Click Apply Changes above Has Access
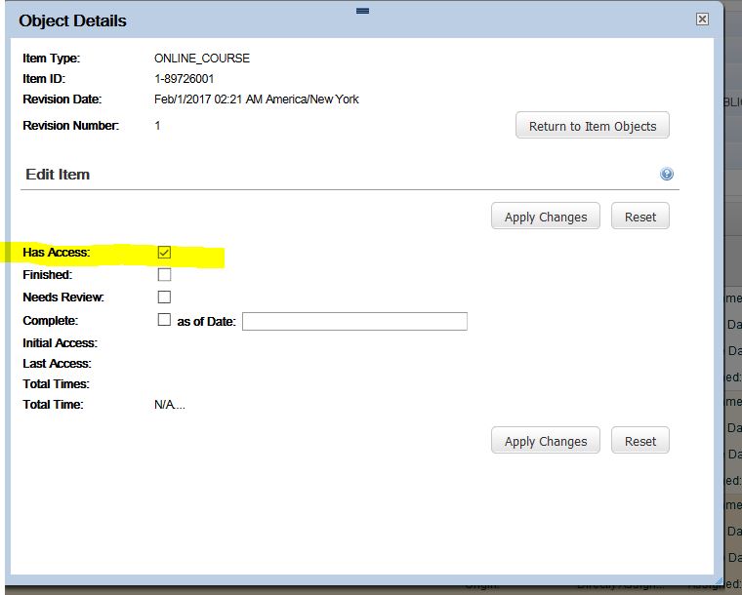The image size is (742, 595). [546, 217]
